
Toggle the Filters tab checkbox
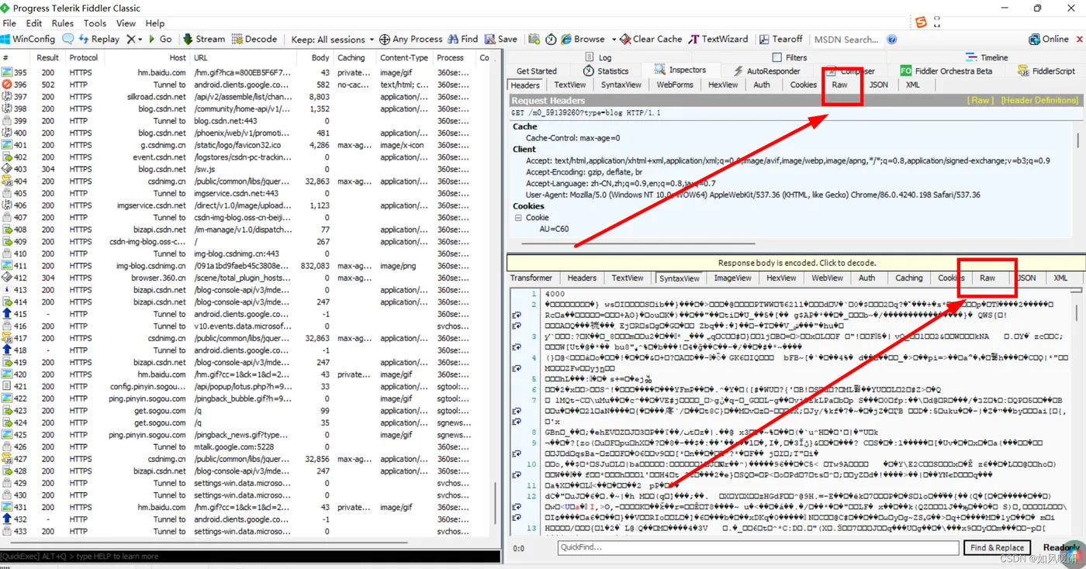778,57
